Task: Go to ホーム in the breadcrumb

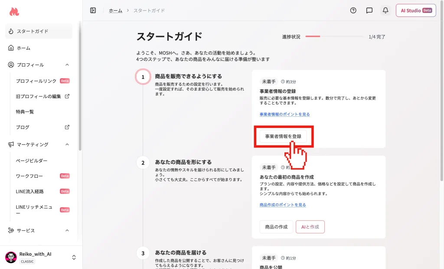Action: click(115, 10)
